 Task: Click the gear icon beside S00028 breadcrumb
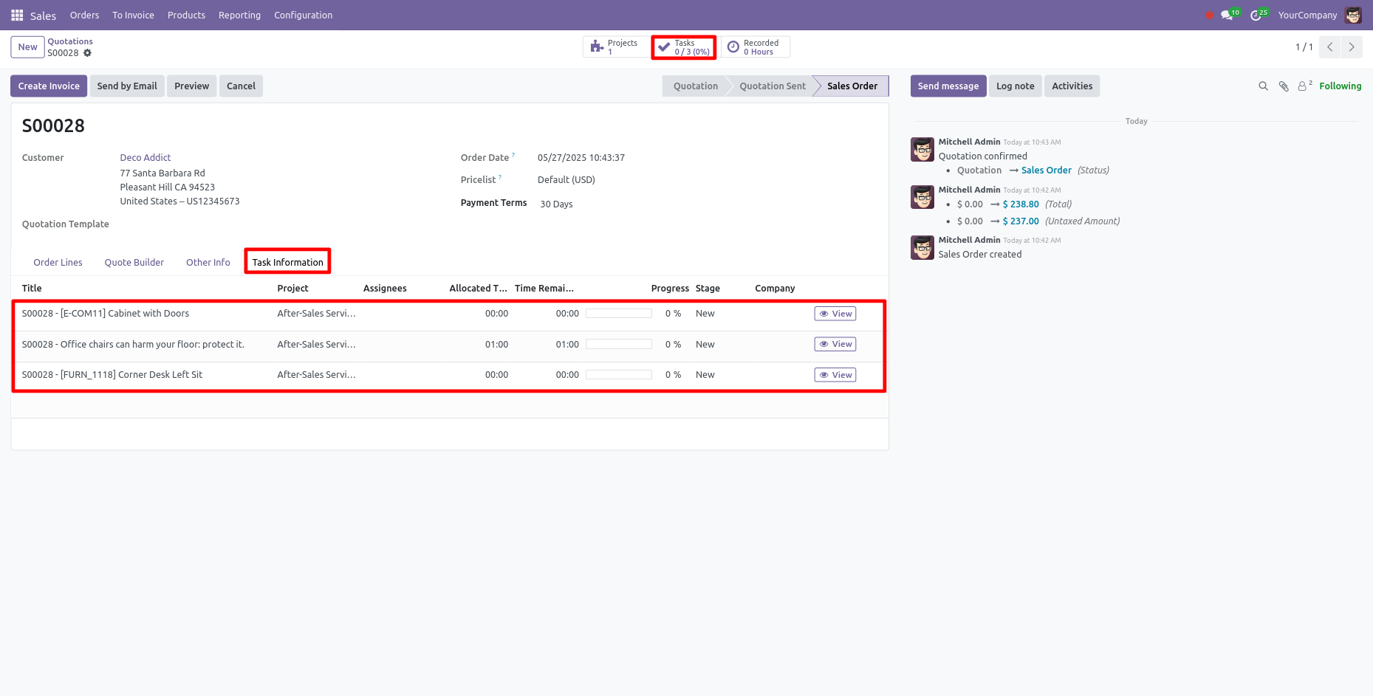coord(87,53)
